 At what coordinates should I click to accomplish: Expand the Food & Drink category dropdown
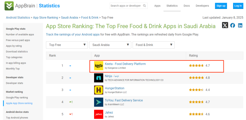pyautogui.click(x=153, y=45)
